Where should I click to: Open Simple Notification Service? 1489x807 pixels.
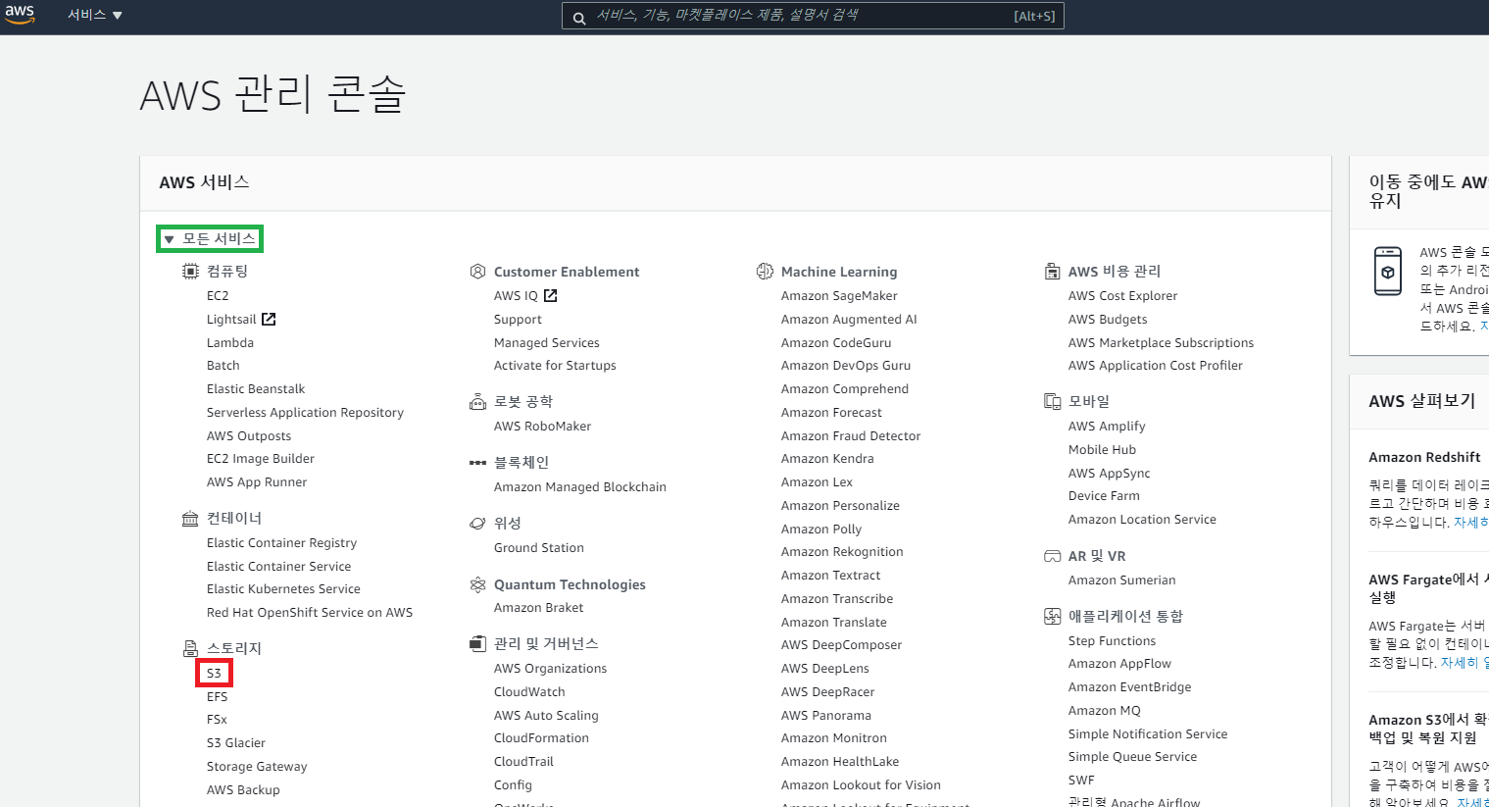[x=1148, y=734]
